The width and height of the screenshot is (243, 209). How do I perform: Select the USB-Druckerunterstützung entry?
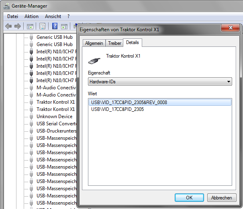click(x=56, y=131)
